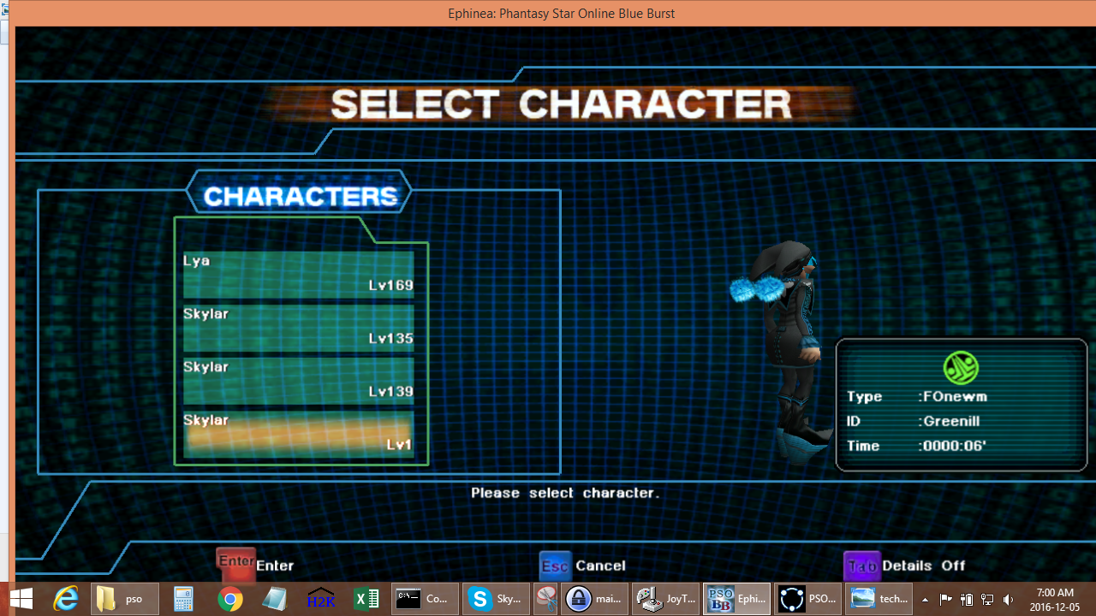1096x616 pixels.
Task: Click the purple Tab key icon
Action: pos(861,566)
